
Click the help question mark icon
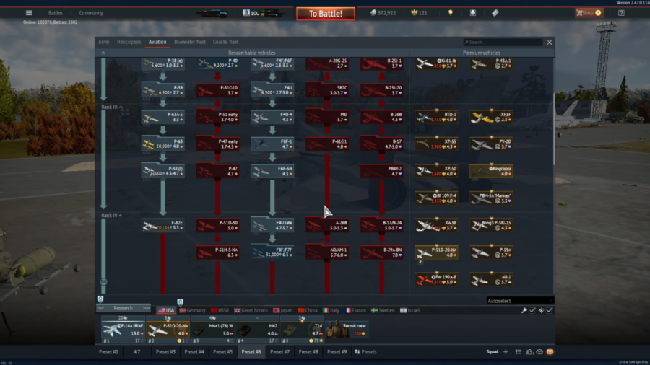[x=621, y=13]
